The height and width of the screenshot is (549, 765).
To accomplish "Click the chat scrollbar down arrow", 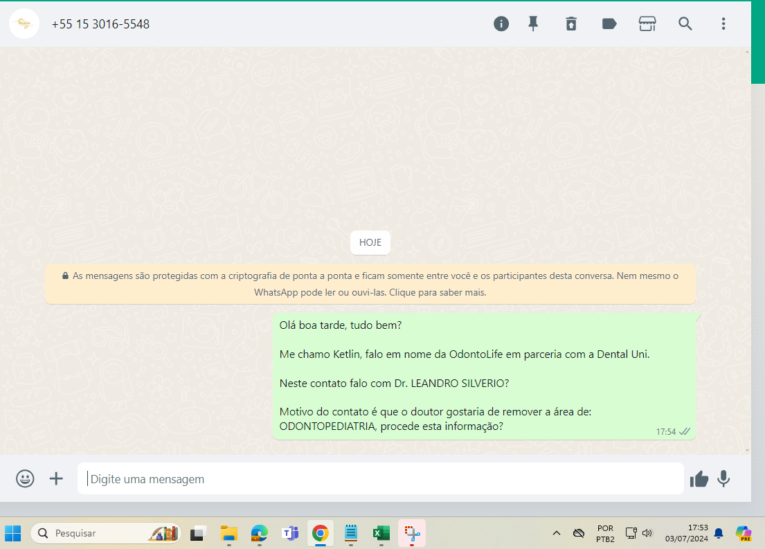I will pyautogui.click(x=748, y=451).
